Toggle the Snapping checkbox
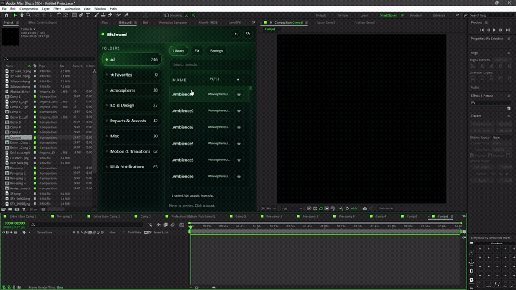Viewport: 516px width, 290px height. 167,15
